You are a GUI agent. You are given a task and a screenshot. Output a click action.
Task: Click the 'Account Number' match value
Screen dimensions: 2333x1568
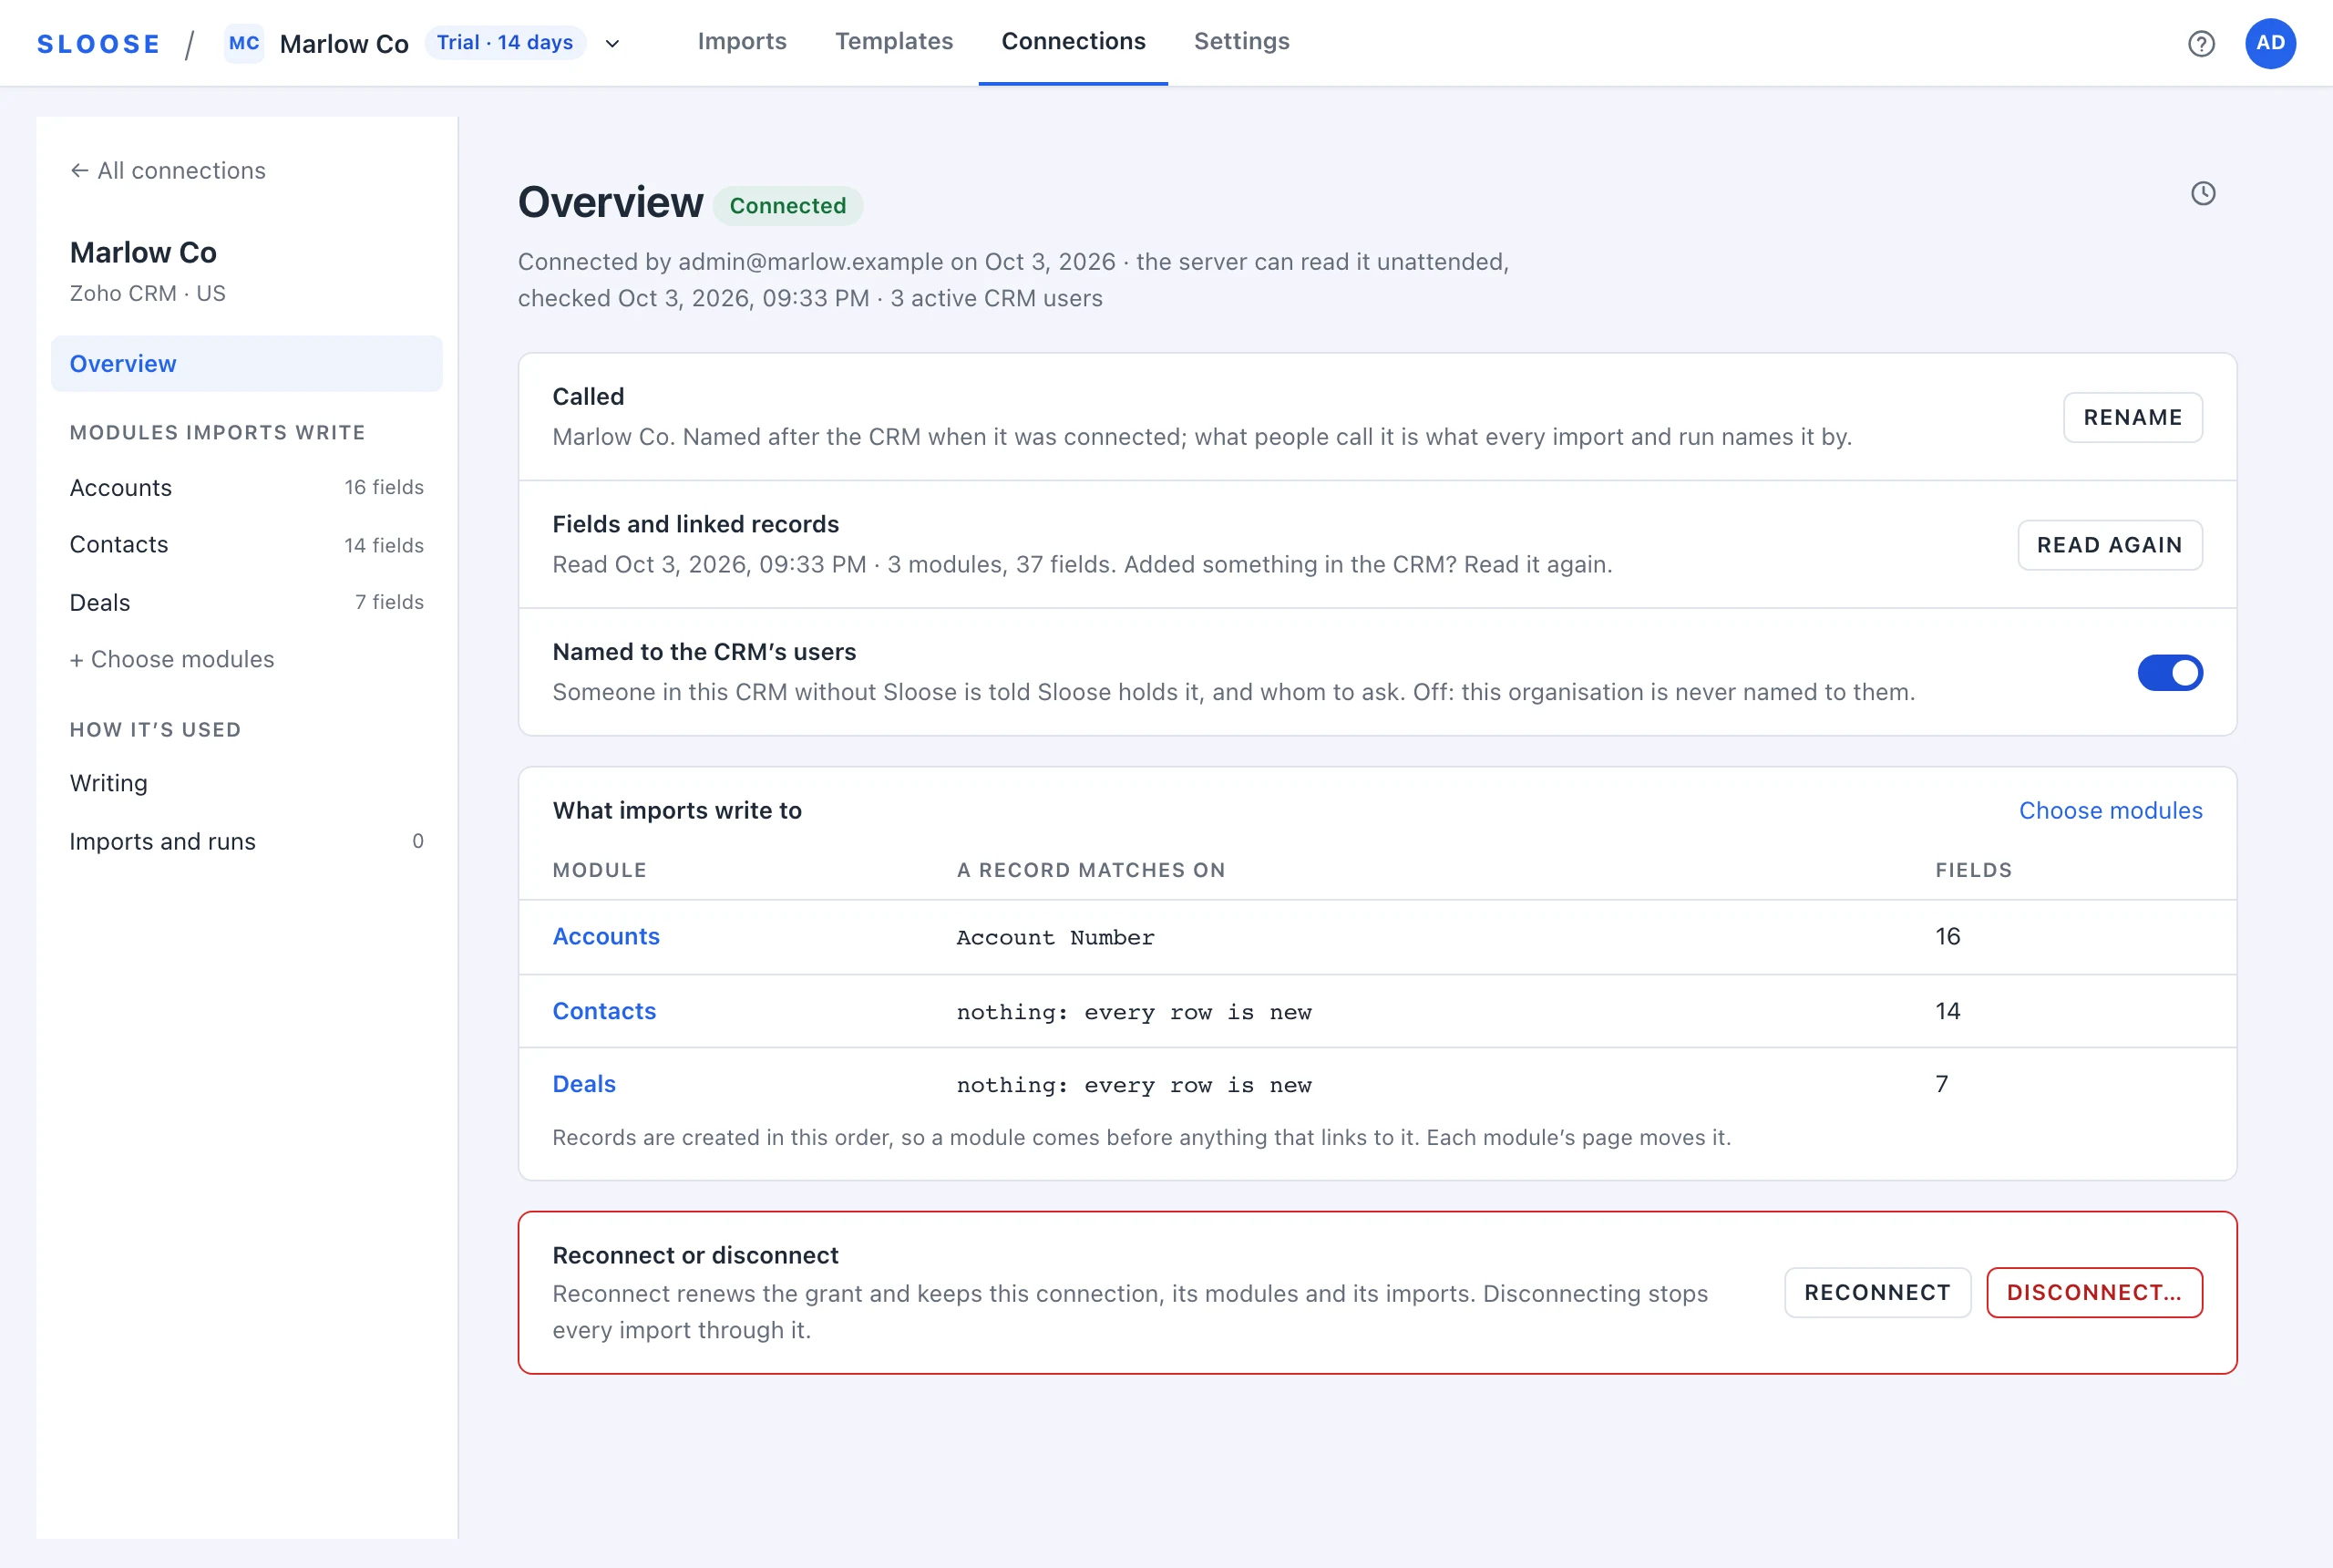(x=1055, y=938)
